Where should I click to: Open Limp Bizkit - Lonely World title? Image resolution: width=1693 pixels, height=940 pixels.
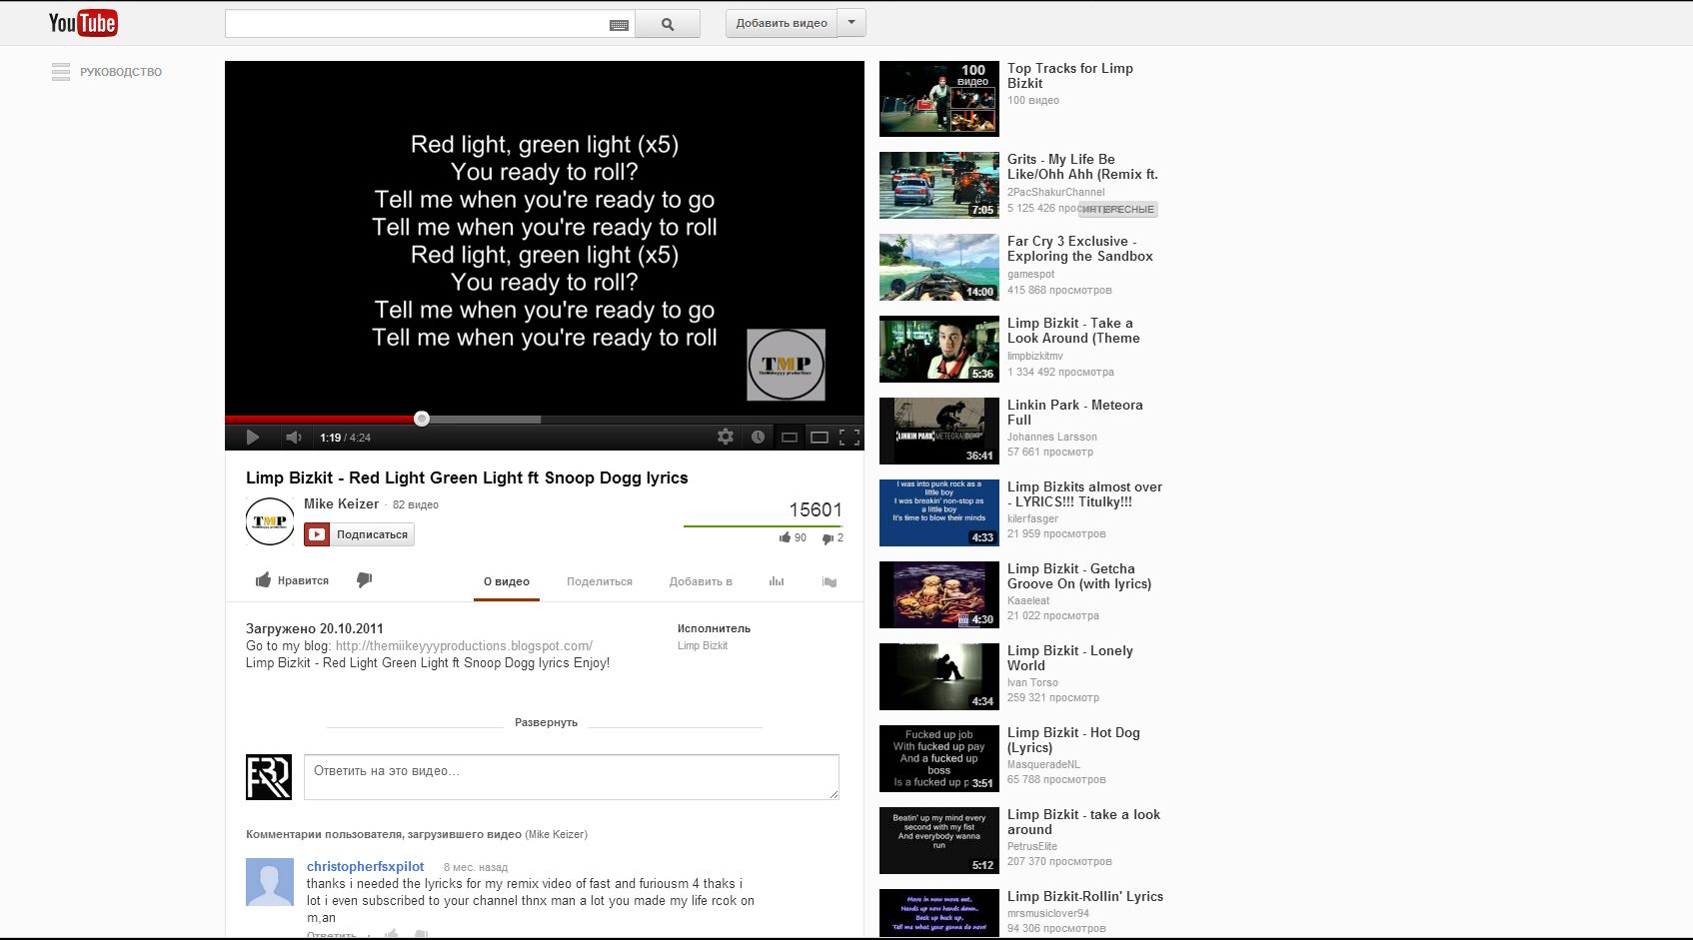pos(1070,658)
